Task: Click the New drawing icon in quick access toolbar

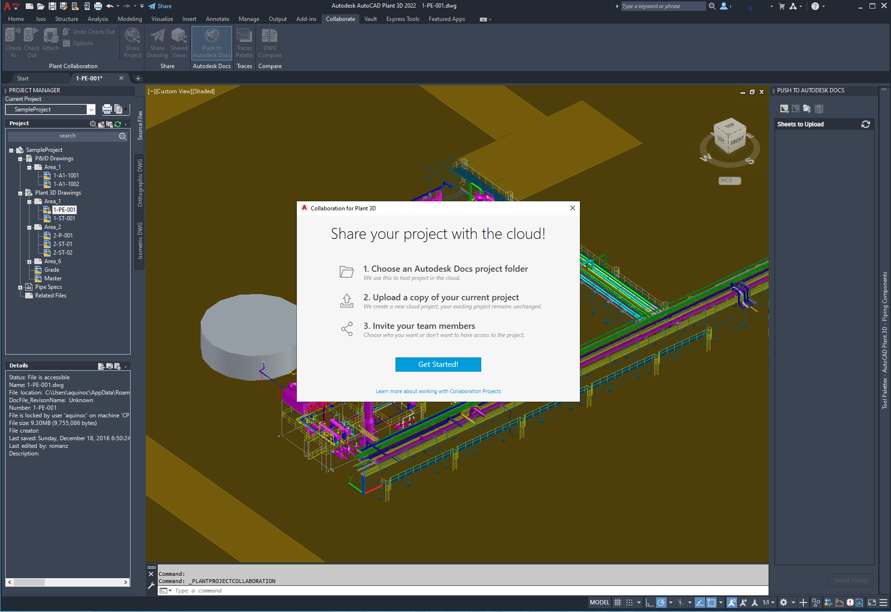Action: [x=29, y=6]
